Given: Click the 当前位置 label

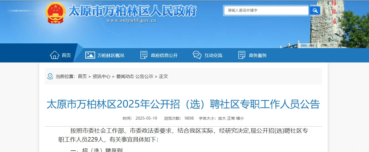Looking at the screenshot, I should (x=65, y=76).
